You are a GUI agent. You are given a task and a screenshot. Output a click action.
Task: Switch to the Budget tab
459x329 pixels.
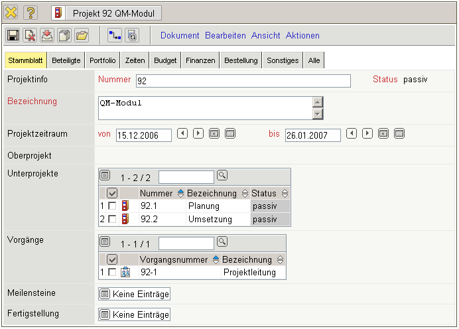165,60
